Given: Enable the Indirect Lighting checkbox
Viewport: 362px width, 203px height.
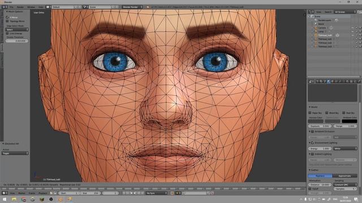Looking at the screenshot, I should (312, 154).
